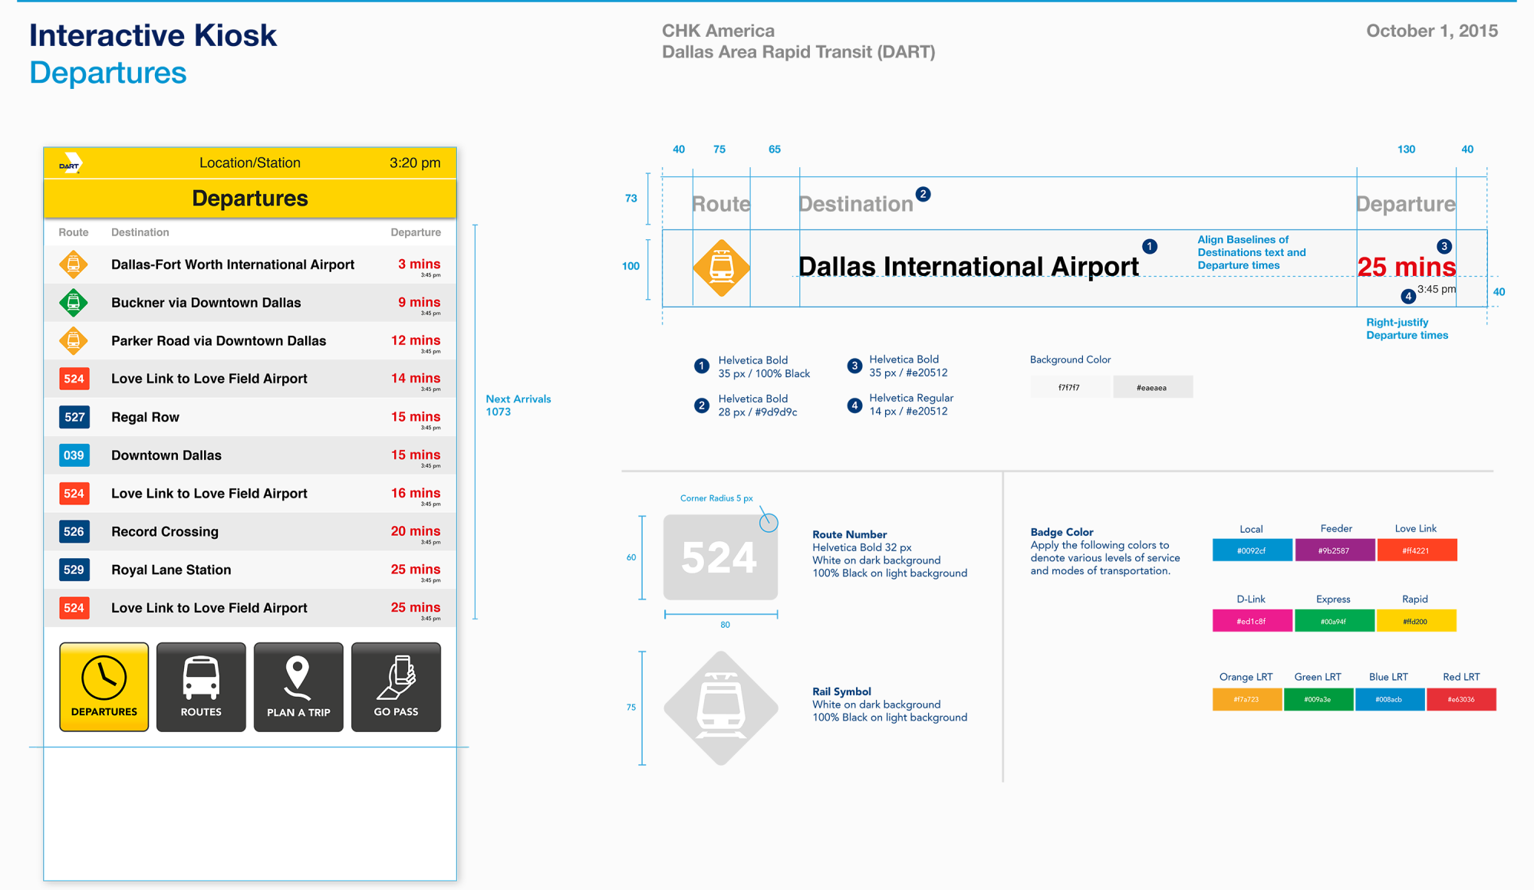This screenshot has width=1534, height=890.
Task: Click the gray 524 route number sample badge
Action: [x=720, y=557]
